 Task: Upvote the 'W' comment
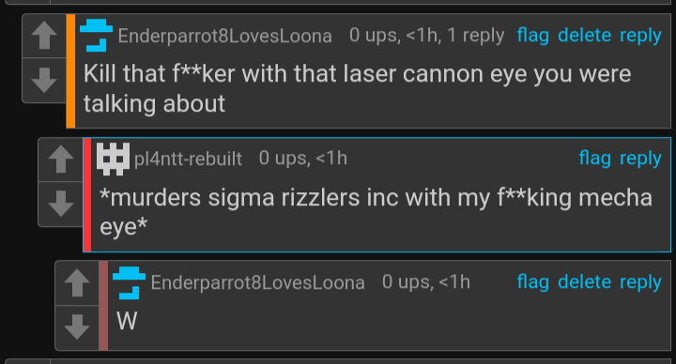pos(77,283)
